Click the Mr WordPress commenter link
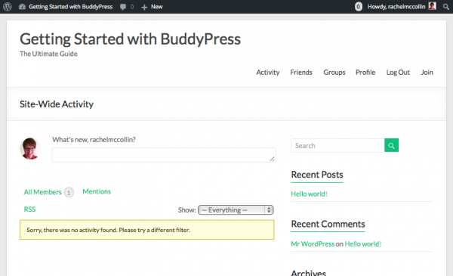The height and width of the screenshot is (276, 453). click(313, 244)
